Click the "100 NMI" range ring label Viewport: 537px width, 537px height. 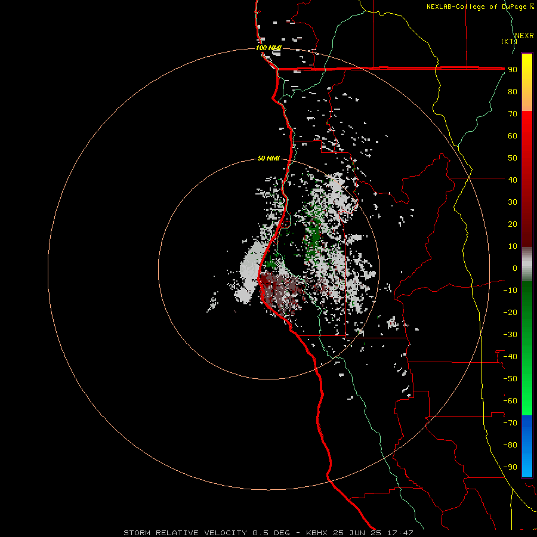pos(268,48)
